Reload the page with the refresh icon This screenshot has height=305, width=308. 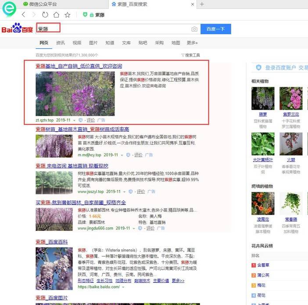click(x=44, y=15)
